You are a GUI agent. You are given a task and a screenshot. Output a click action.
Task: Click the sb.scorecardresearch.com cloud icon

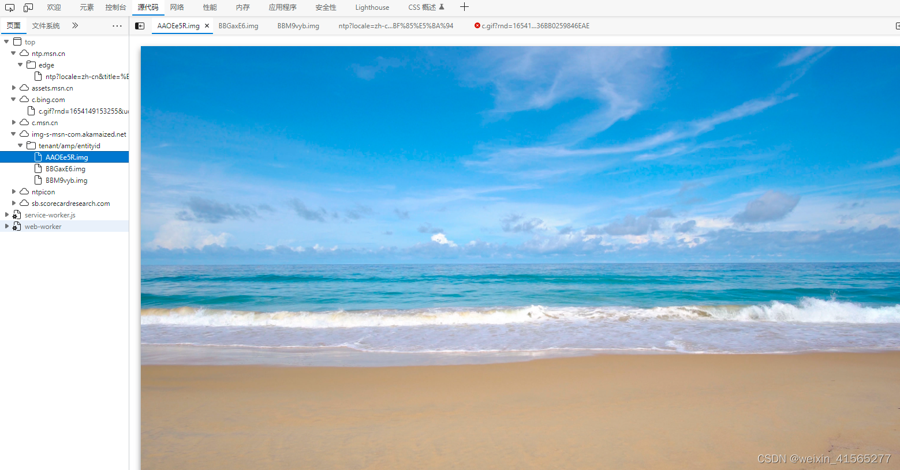[24, 203]
